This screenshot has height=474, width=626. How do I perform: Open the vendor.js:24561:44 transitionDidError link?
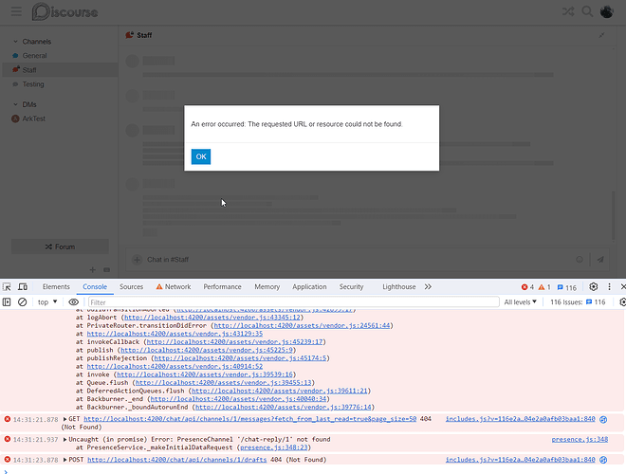click(x=302, y=325)
